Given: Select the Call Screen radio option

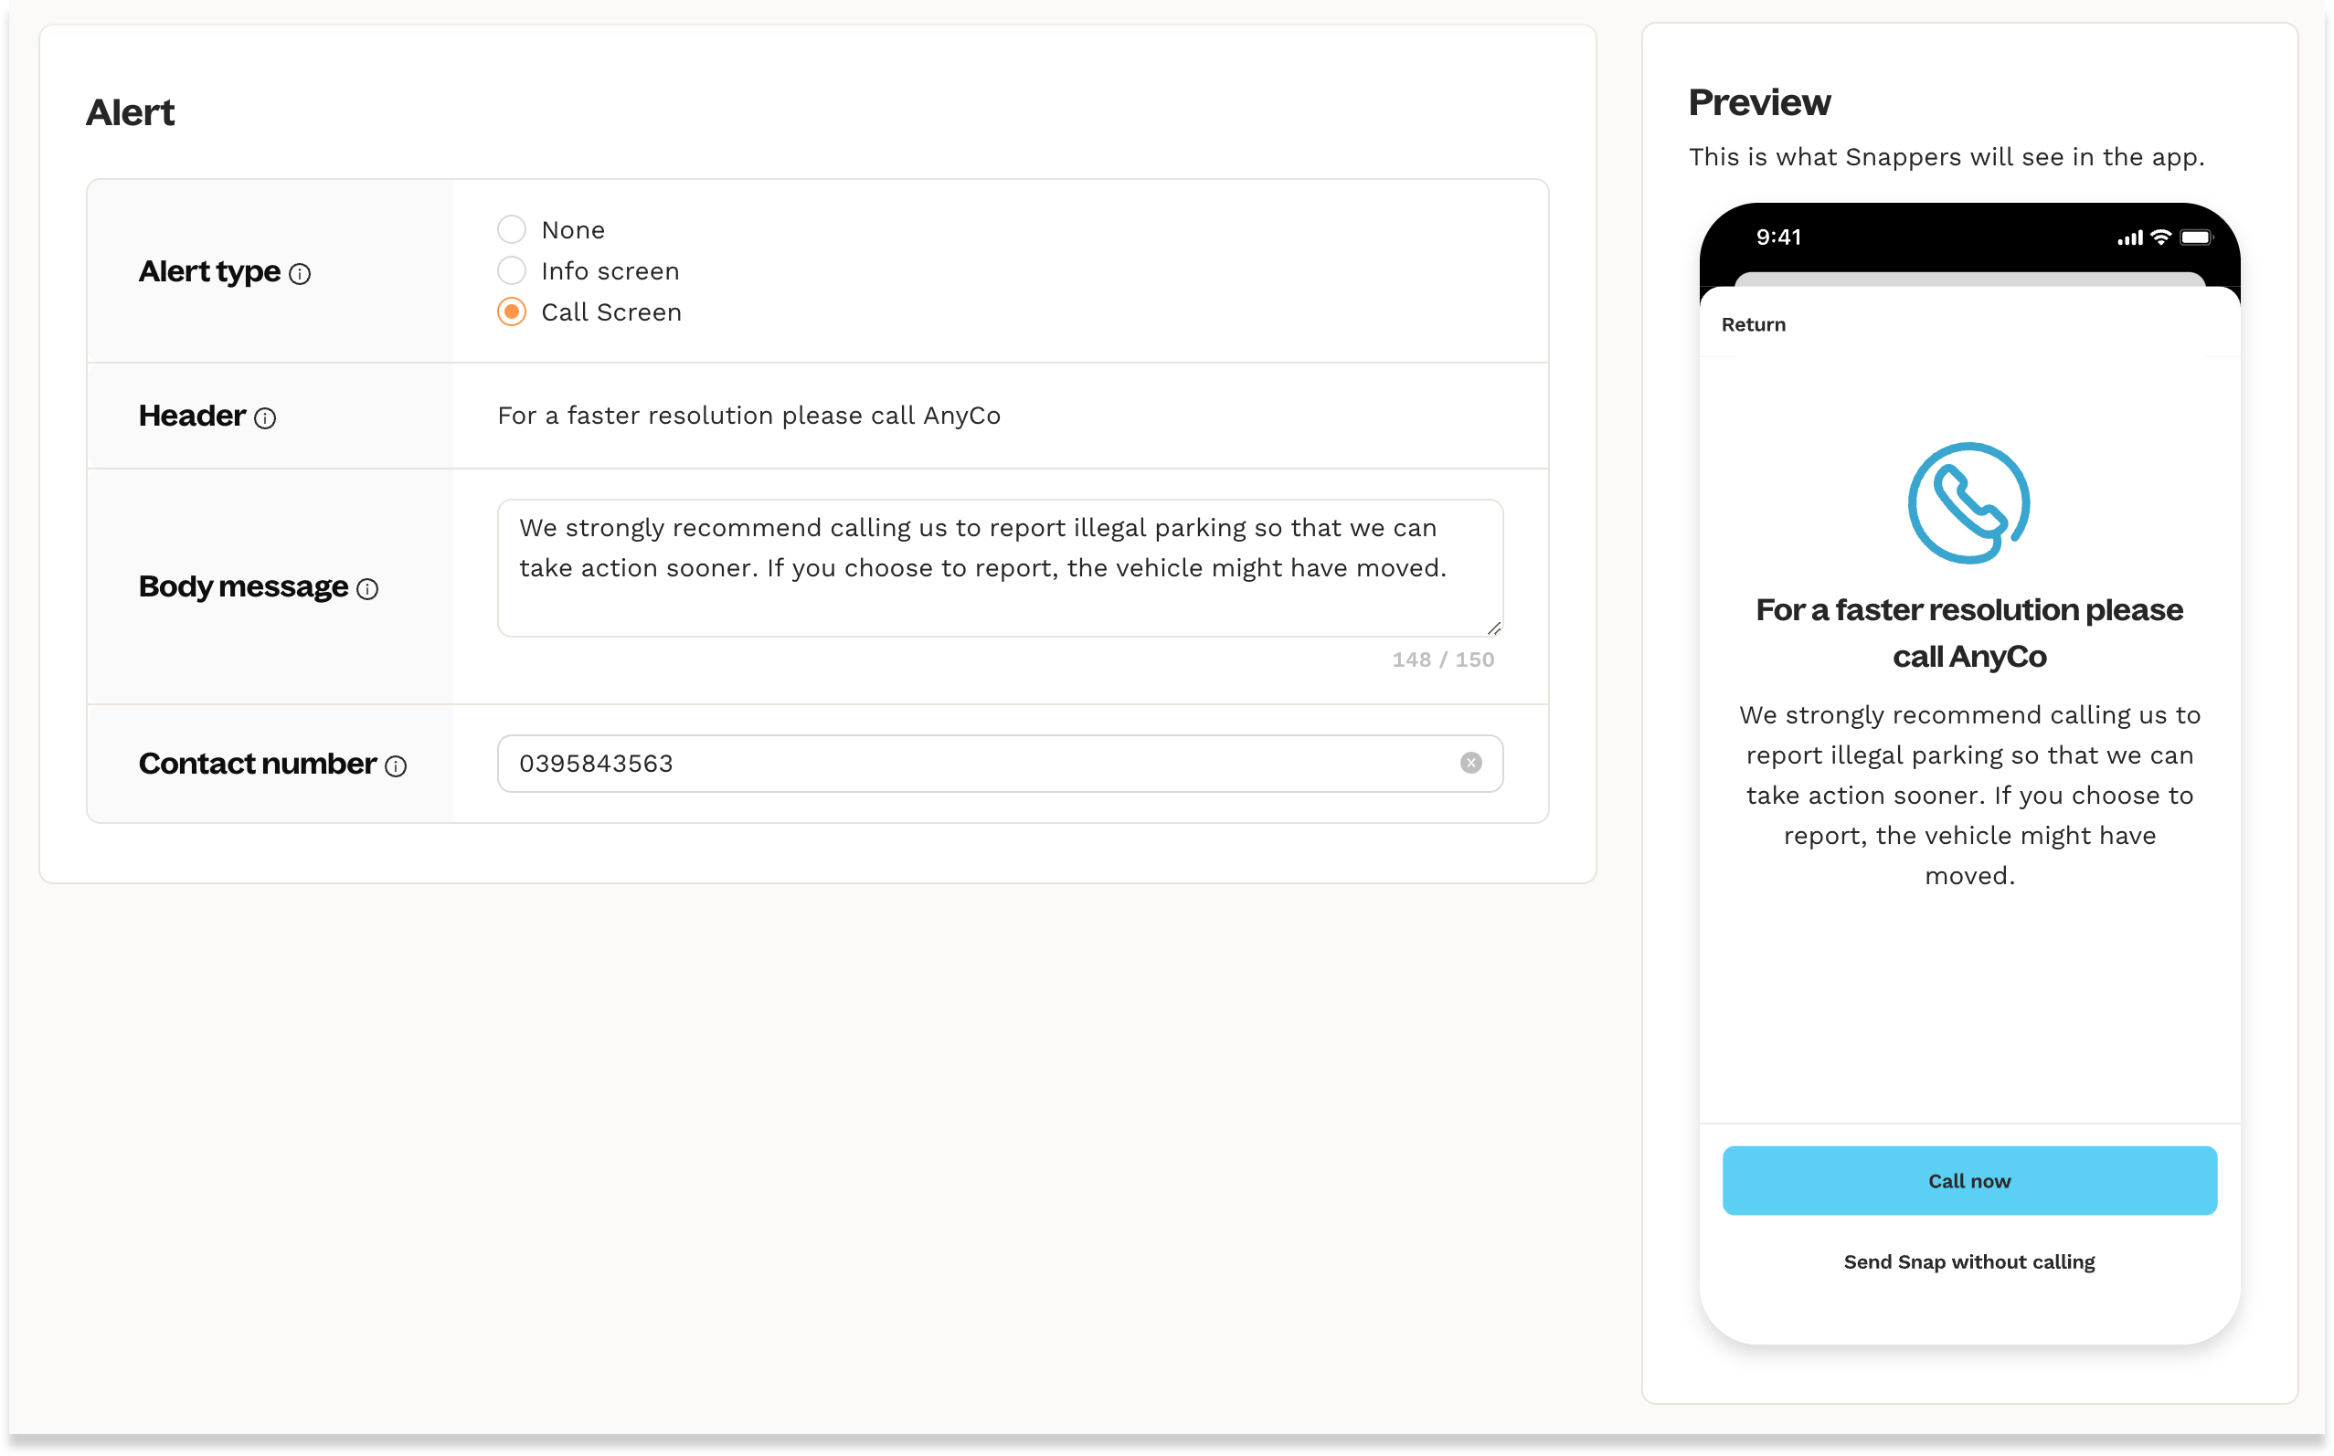Looking at the screenshot, I should [x=512, y=312].
